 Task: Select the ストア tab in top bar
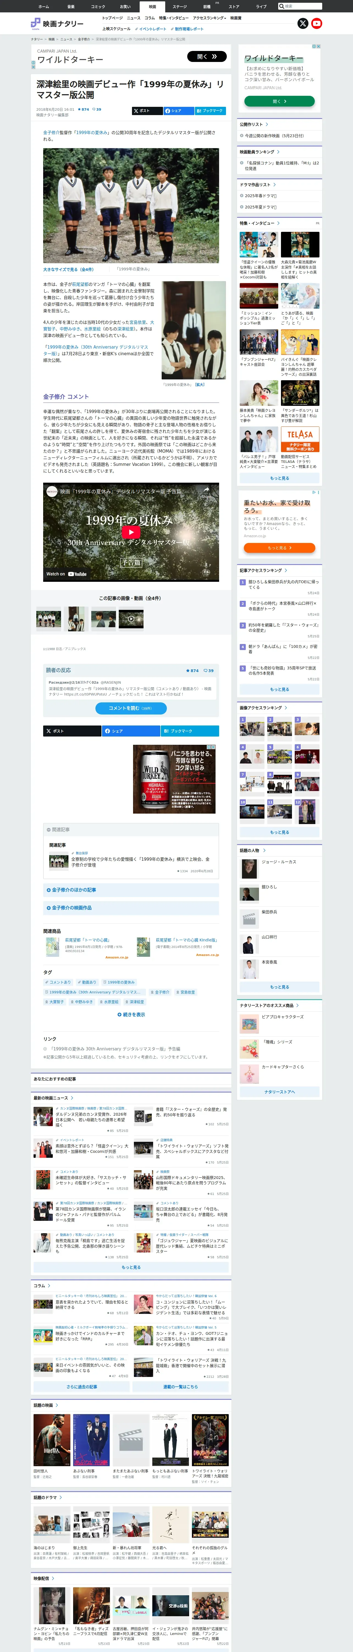pyautogui.click(x=234, y=6)
